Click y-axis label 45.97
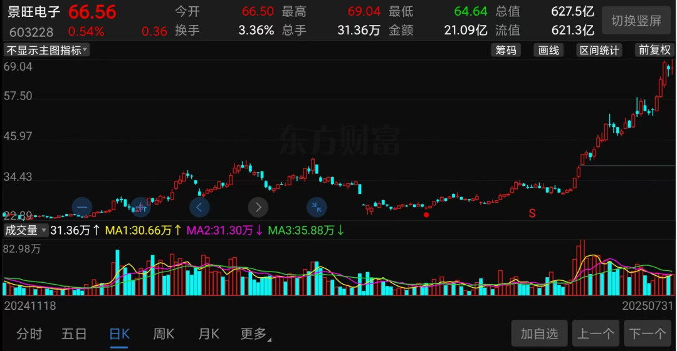This screenshot has width=677, height=351. [x=18, y=136]
